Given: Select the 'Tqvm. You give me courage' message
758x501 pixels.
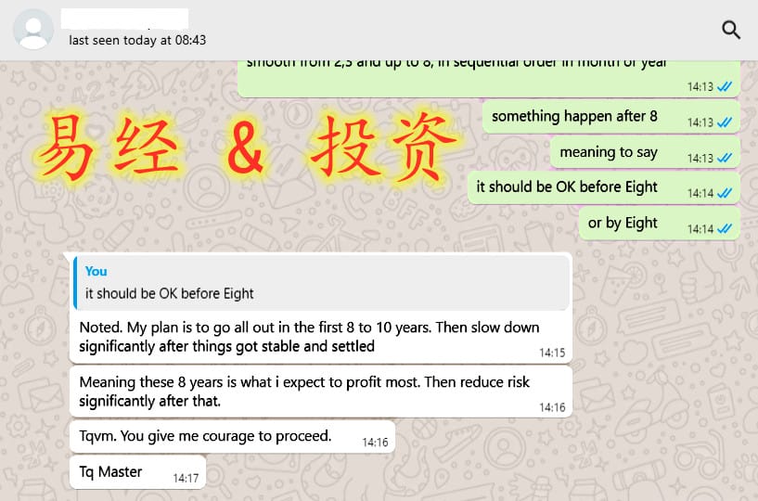Looking at the screenshot, I should 232,437.
